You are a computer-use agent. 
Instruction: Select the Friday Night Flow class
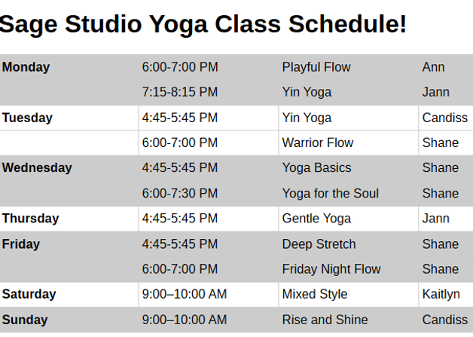331,269
